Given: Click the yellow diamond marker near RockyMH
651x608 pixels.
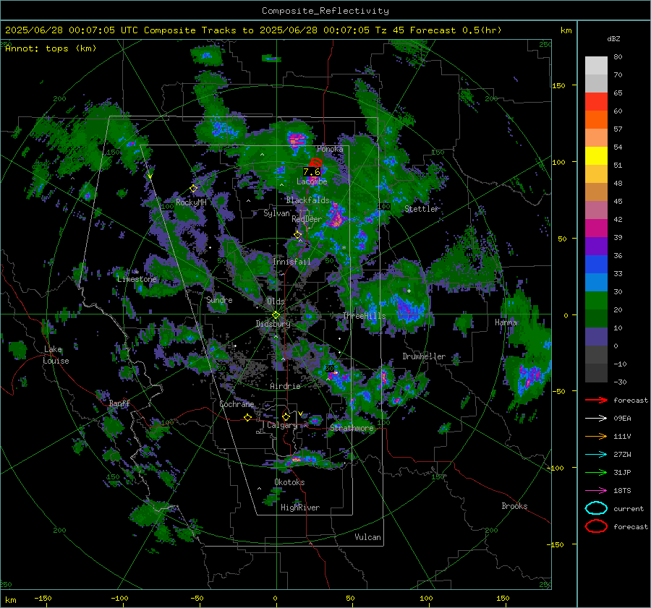Looking at the screenshot, I should pos(193,189).
